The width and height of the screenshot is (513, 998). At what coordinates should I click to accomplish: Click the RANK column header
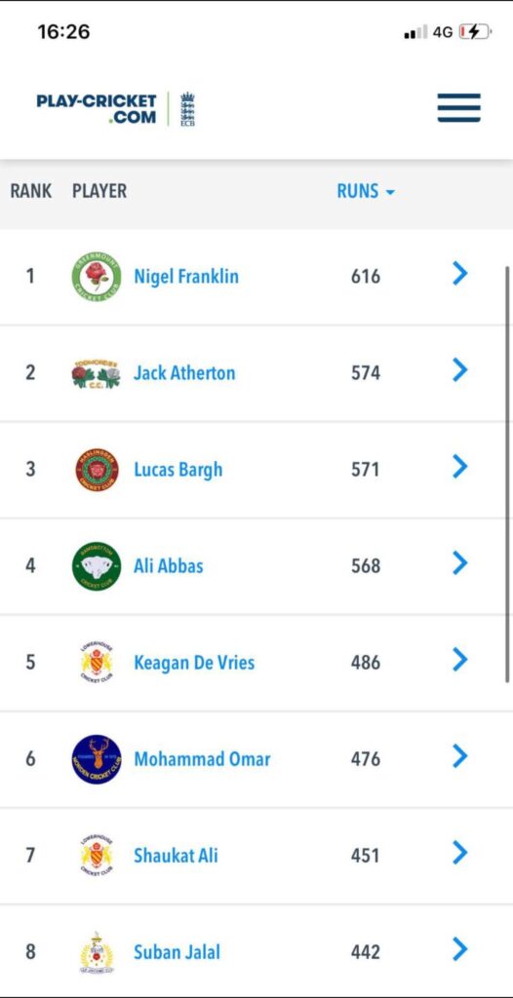pyautogui.click(x=30, y=191)
